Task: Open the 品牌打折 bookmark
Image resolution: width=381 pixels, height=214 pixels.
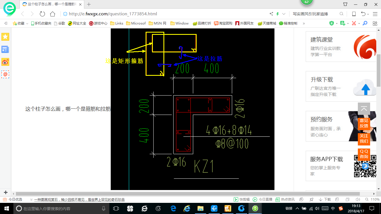Action: pyautogui.click(x=202, y=23)
